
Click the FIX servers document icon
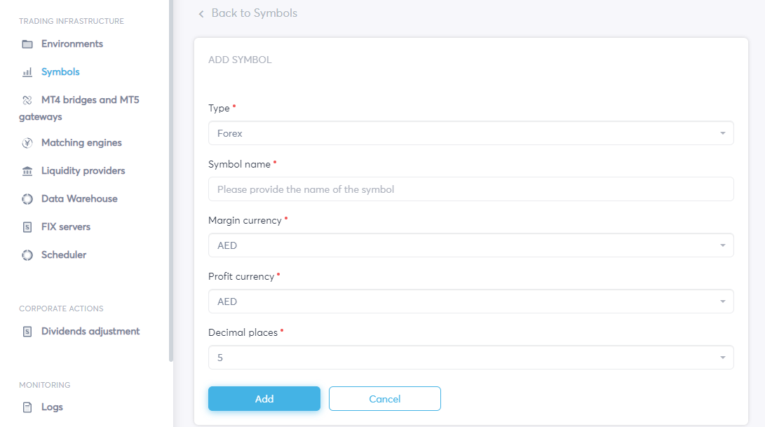pos(27,227)
